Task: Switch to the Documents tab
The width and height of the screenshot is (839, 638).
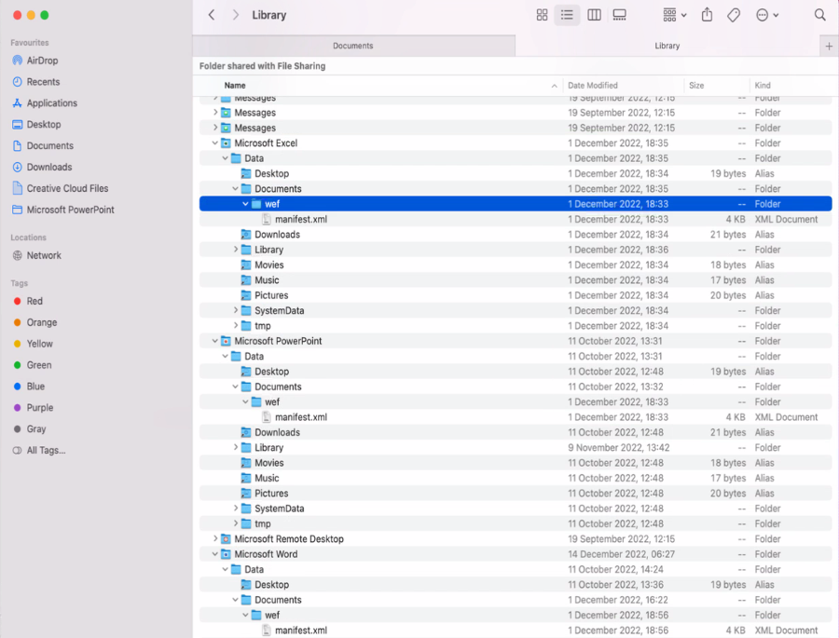Action: 353,46
